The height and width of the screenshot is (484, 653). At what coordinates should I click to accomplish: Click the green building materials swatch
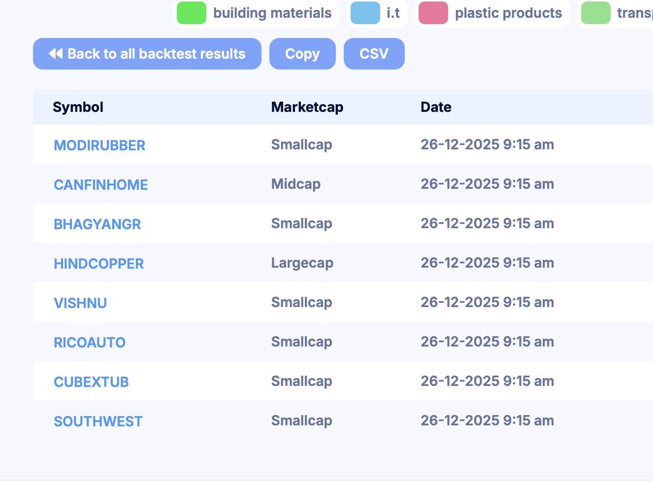190,13
